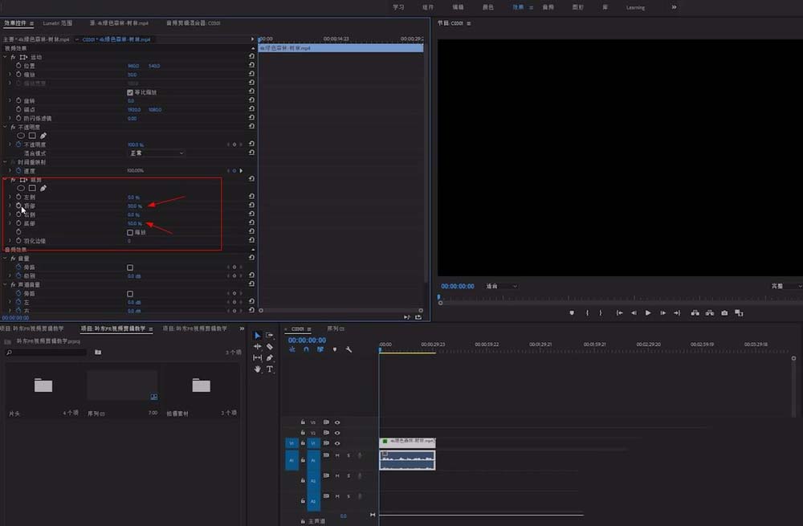Viewport: 803px width, 526px height.
Task: Create rectangle mask under 不透明度 effect
Action: (x=32, y=136)
